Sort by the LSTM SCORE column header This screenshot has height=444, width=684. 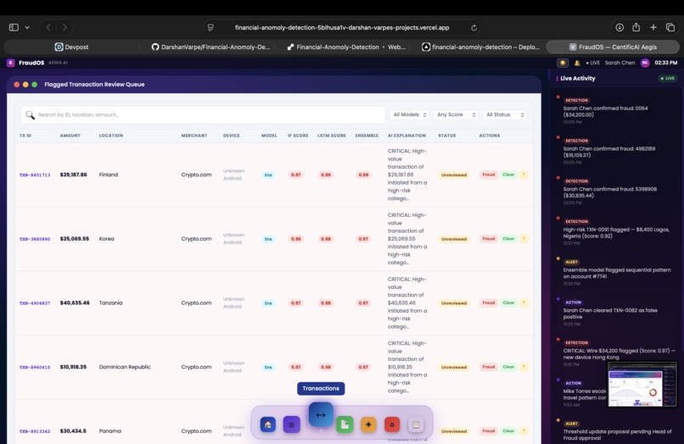332,136
